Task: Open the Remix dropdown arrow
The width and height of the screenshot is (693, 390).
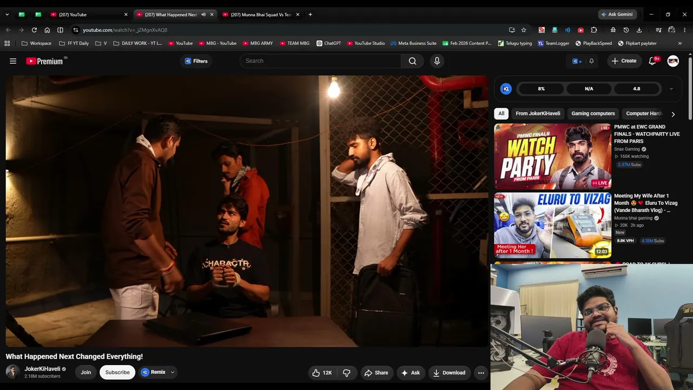Action: [x=172, y=373]
